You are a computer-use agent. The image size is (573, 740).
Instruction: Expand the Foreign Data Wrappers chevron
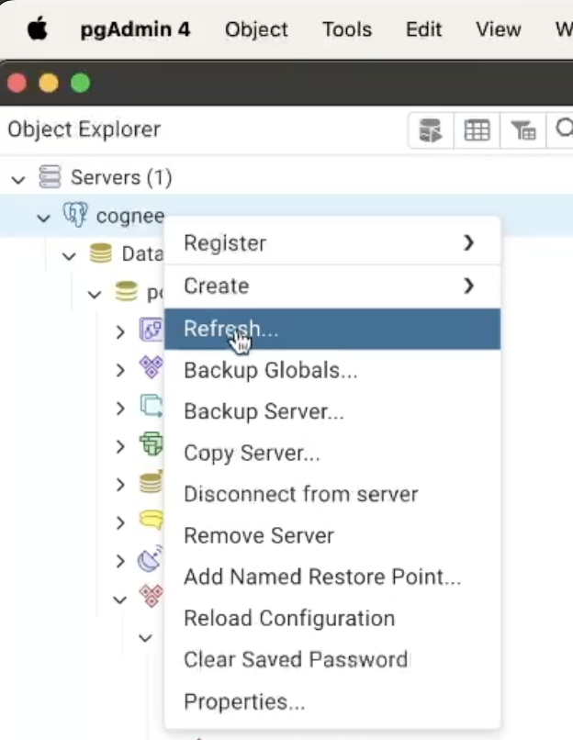click(120, 485)
